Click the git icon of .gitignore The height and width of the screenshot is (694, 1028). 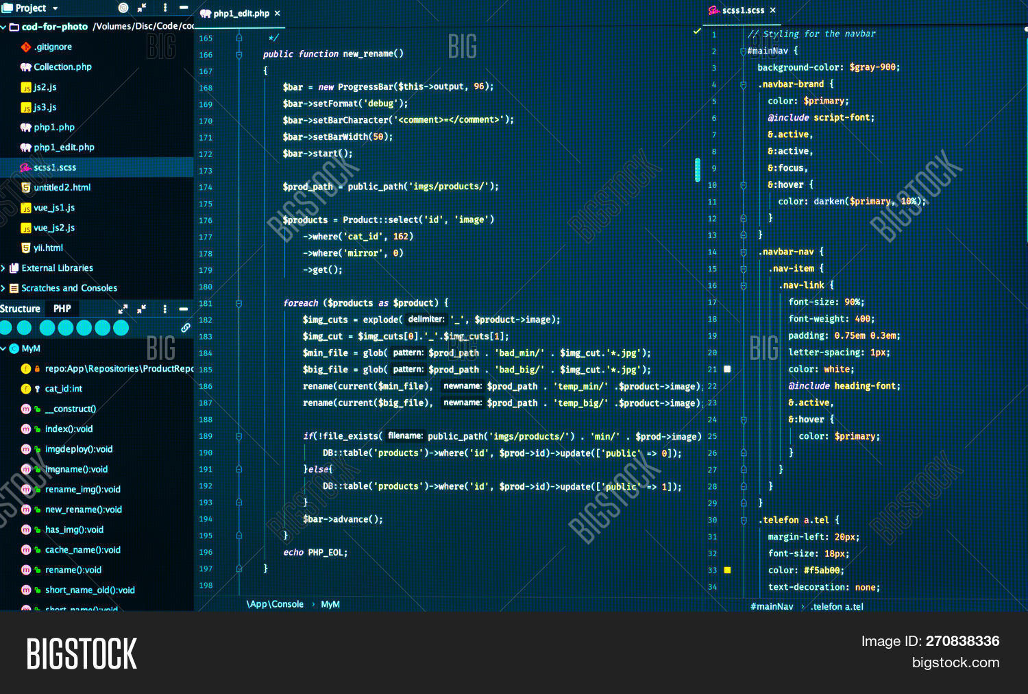click(x=26, y=47)
